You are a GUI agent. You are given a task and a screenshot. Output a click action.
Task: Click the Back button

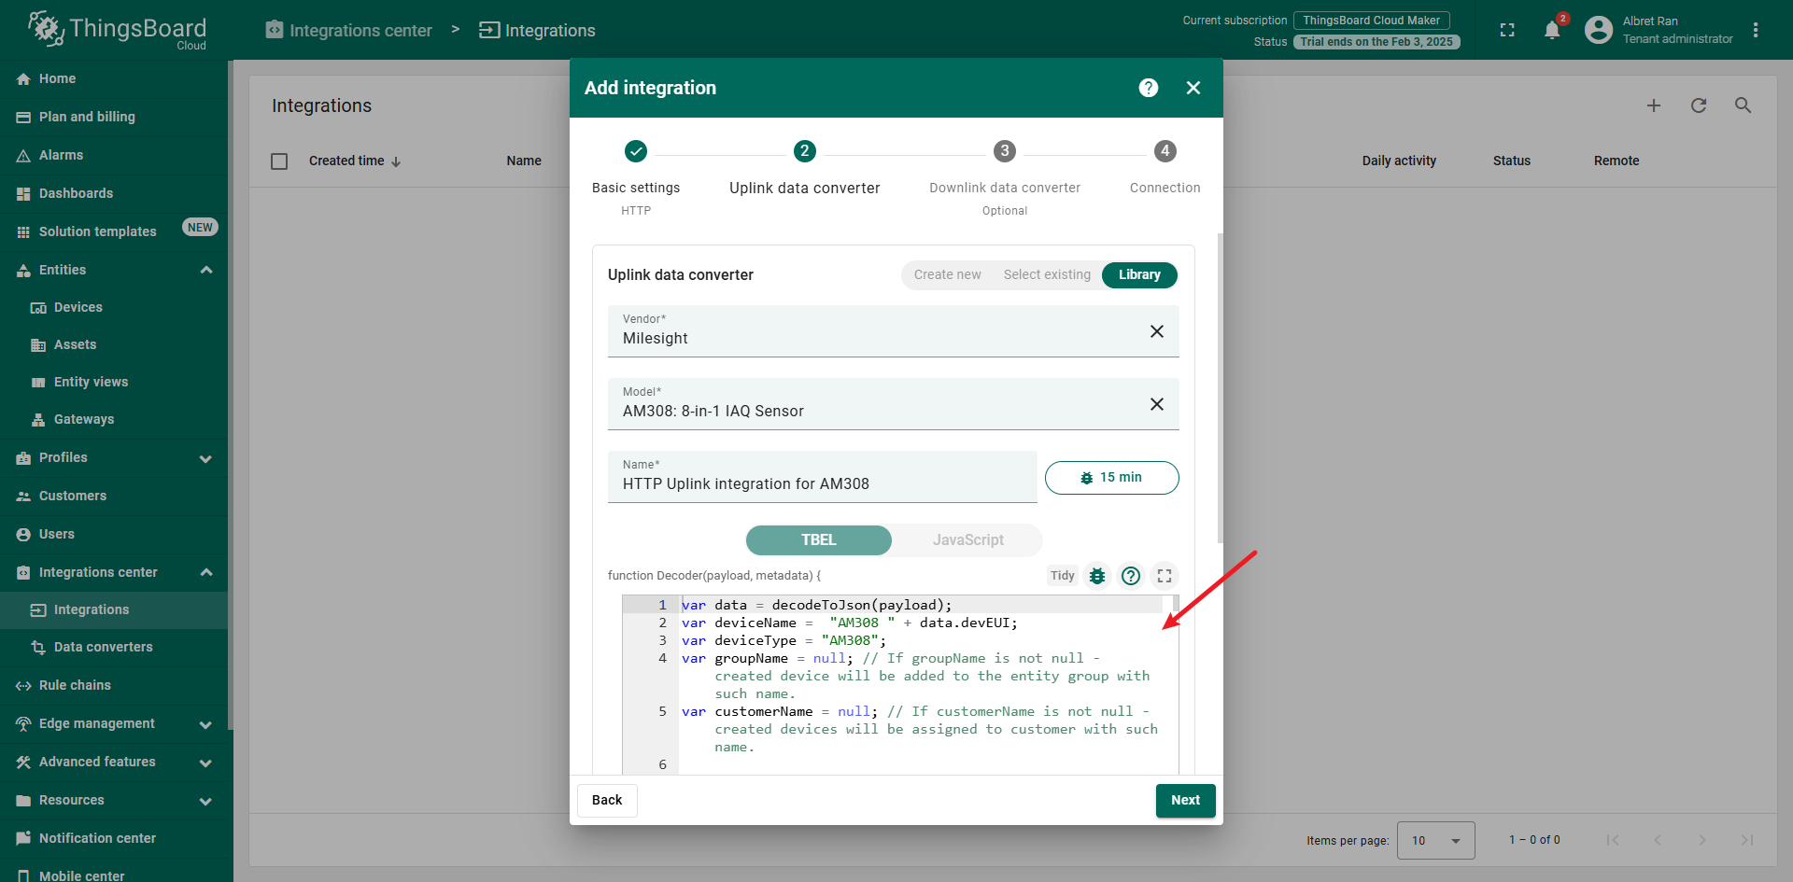coord(607,801)
